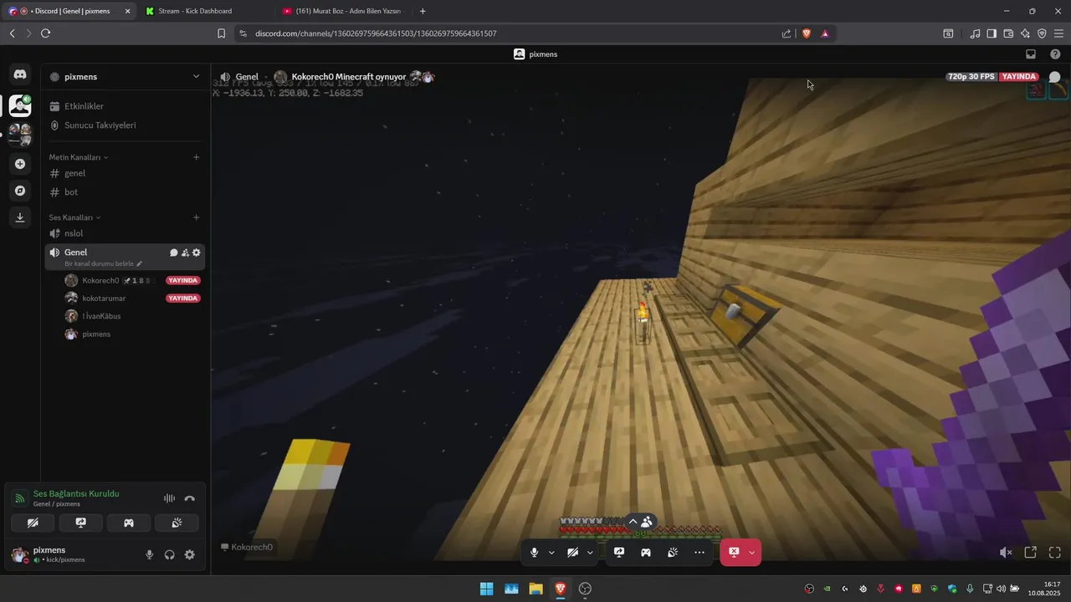Screen dimensions: 1071x602
Task: Start an activity from voice panel
Action: click(129, 523)
